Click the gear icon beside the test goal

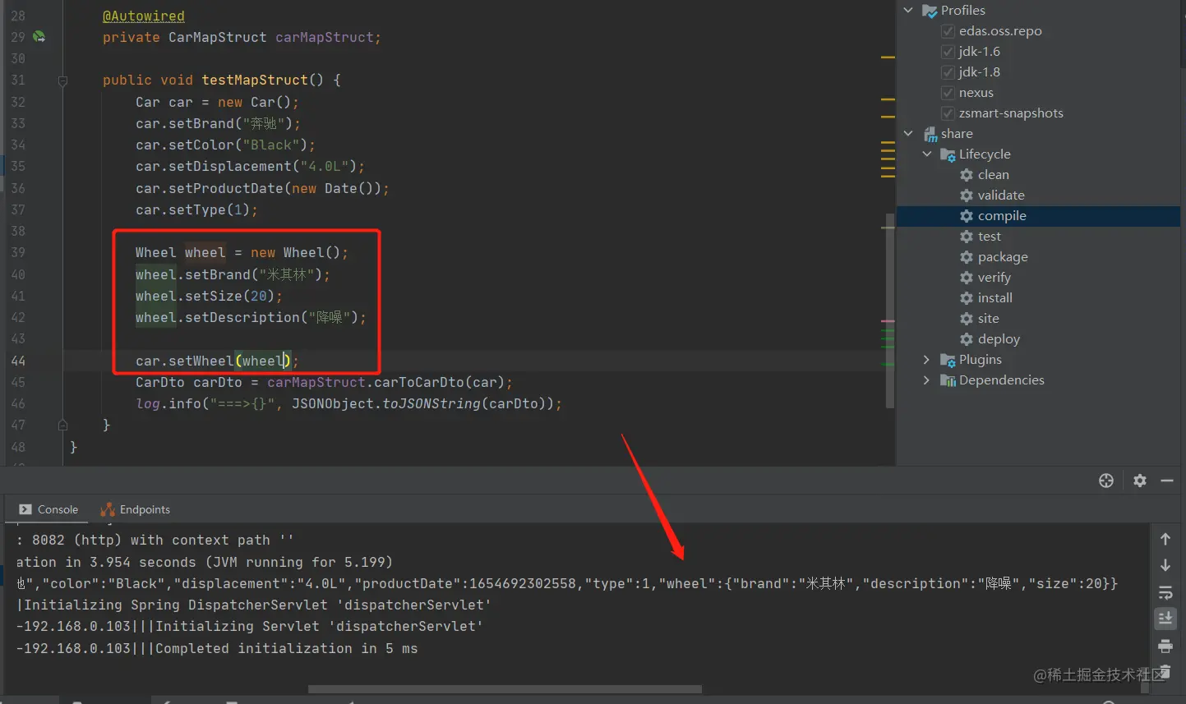967,237
